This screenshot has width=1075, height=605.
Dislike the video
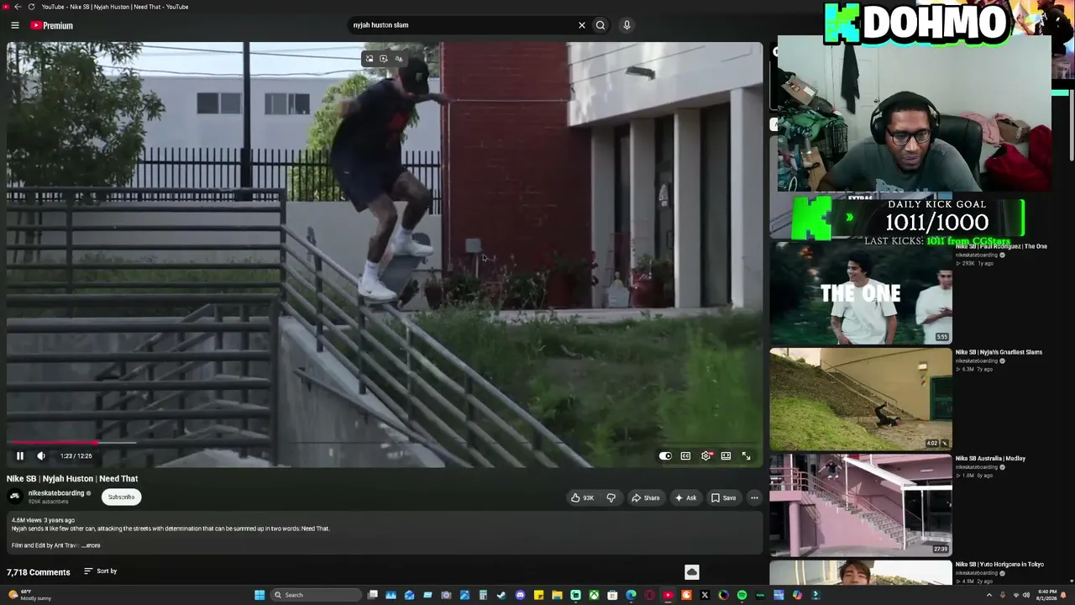pyautogui.click(x=611, y=497)
